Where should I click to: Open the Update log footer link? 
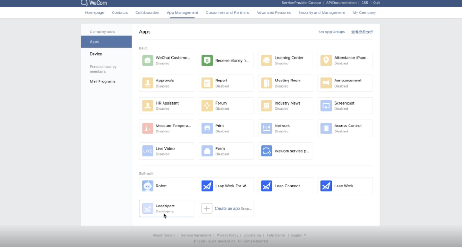(x=252, y=235)
